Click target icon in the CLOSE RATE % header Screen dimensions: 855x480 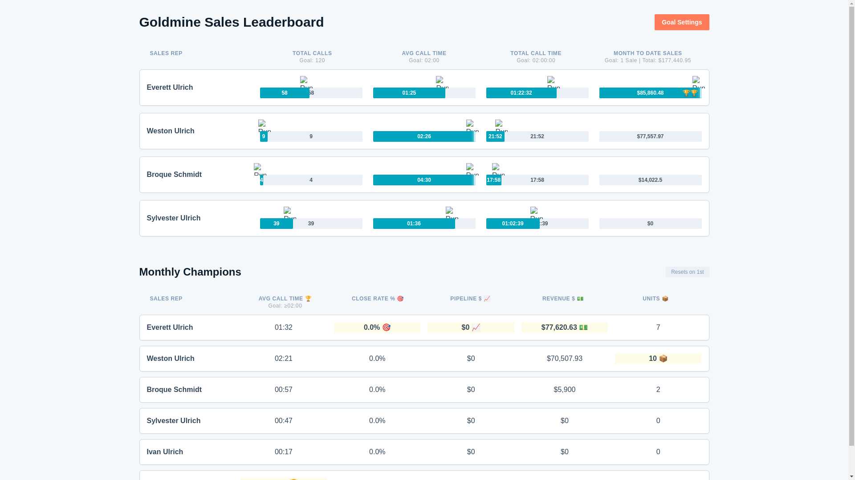point(400,299)
